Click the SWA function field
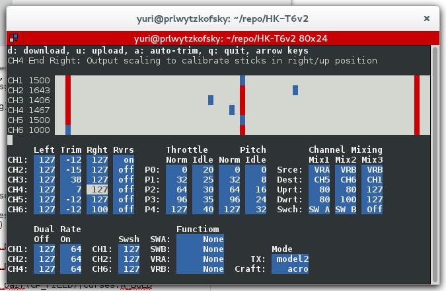This screenshot has height=291, width=446. pyautogui.click(x=201, y=239)
